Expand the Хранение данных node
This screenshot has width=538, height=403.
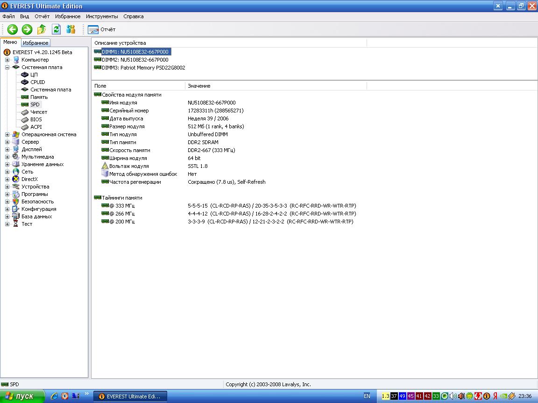tap(7, 165)
